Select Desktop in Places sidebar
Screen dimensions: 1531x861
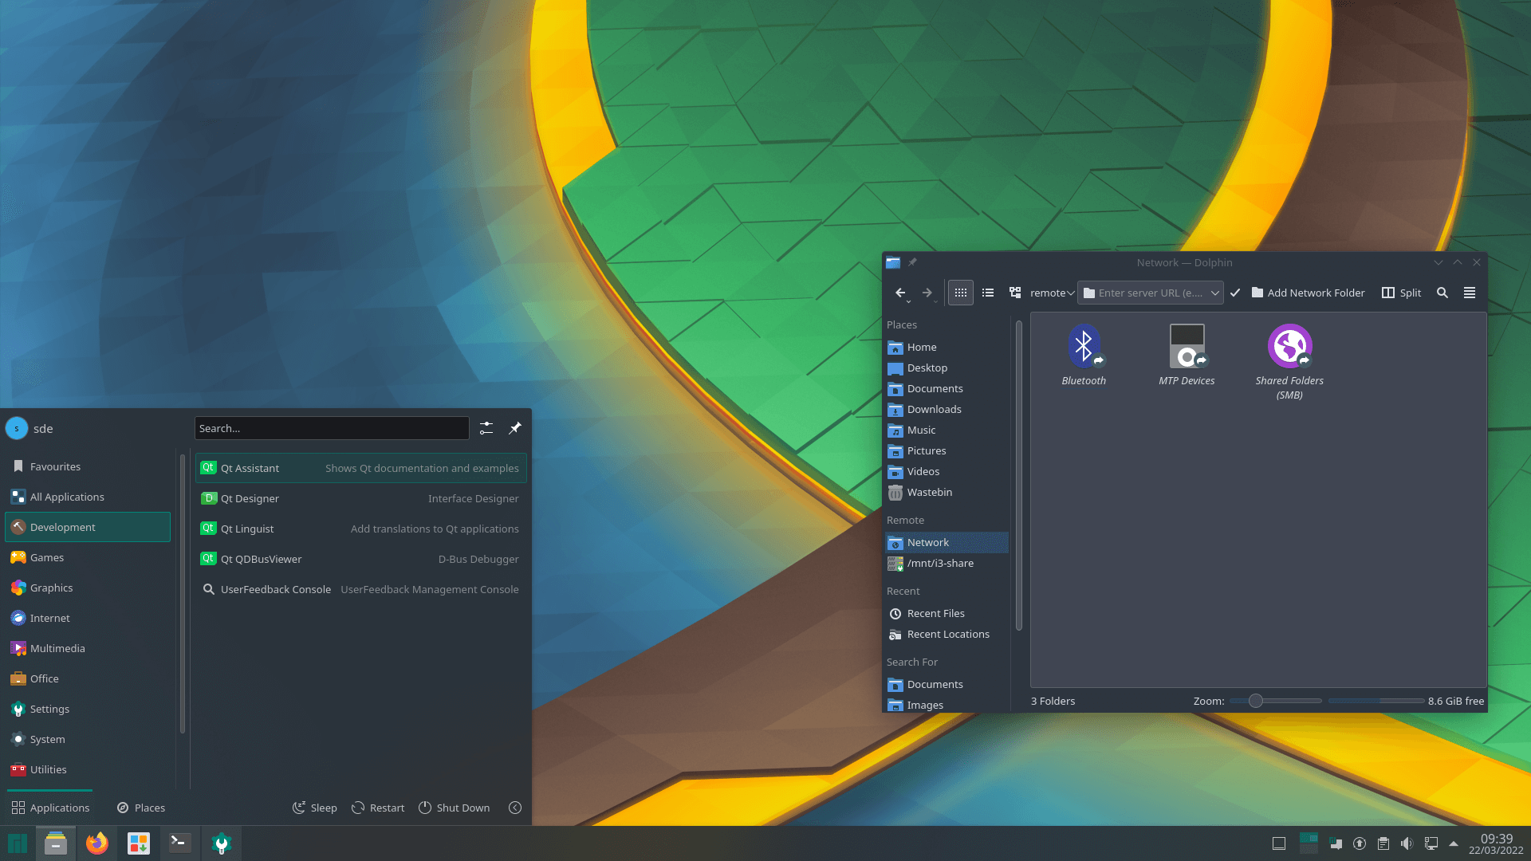coord(947,368)
